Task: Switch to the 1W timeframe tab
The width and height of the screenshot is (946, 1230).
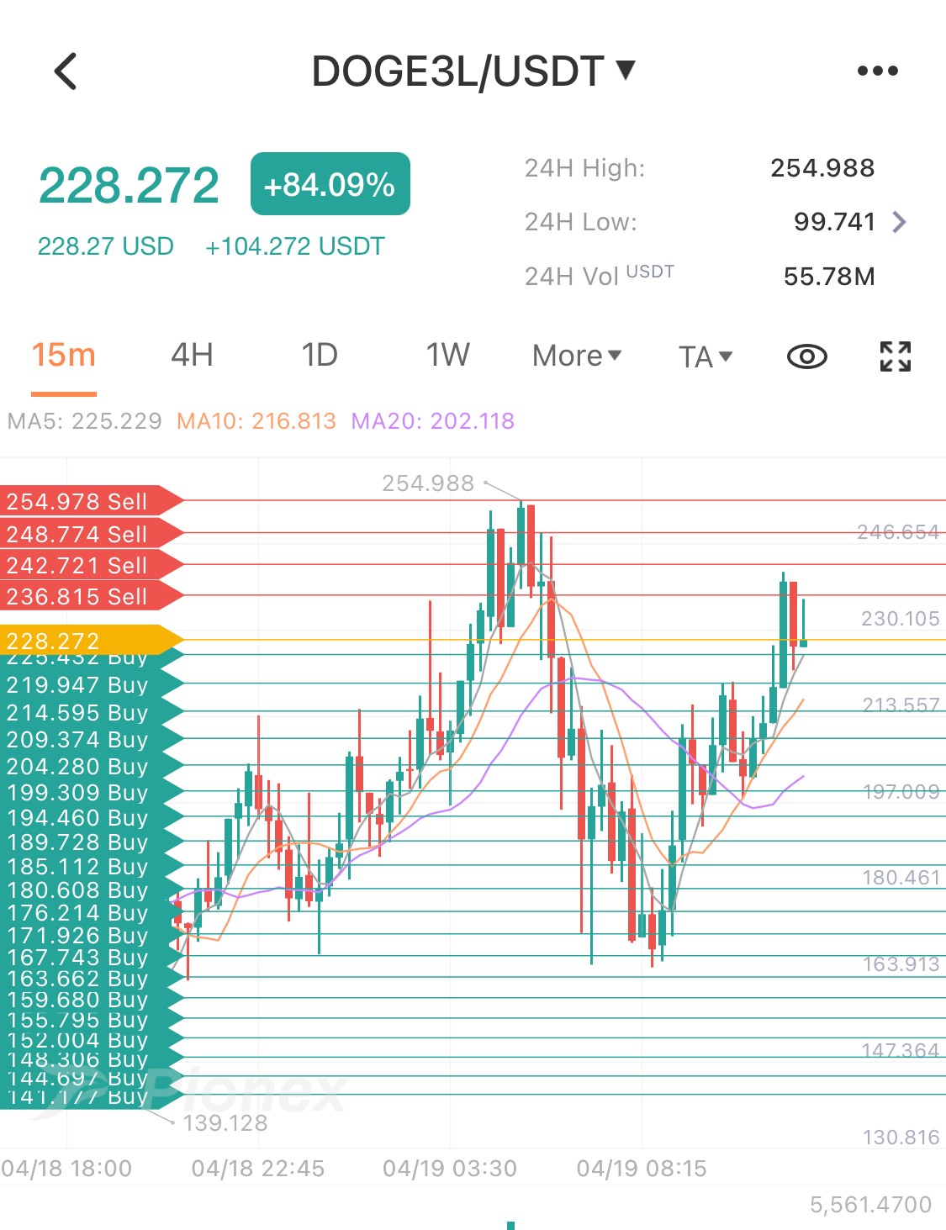Action: tap(447, 355)
